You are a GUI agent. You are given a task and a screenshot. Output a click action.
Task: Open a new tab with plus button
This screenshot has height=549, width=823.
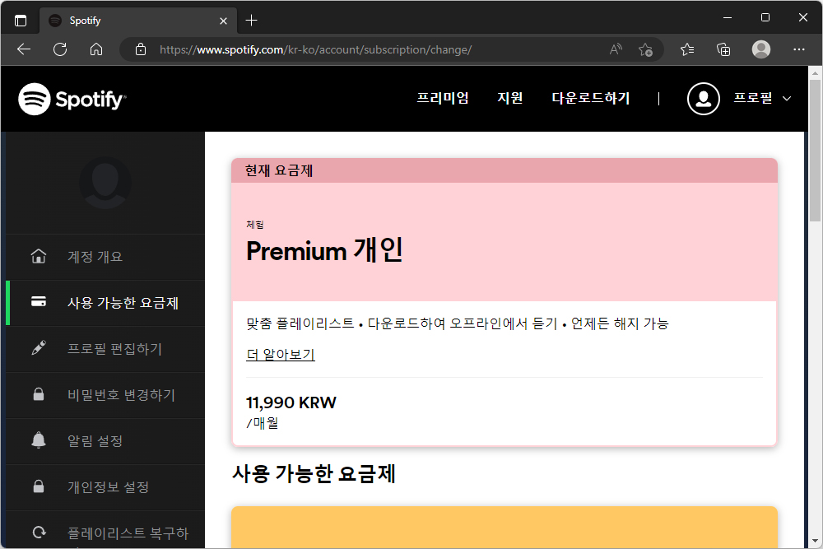click(251, 21)
